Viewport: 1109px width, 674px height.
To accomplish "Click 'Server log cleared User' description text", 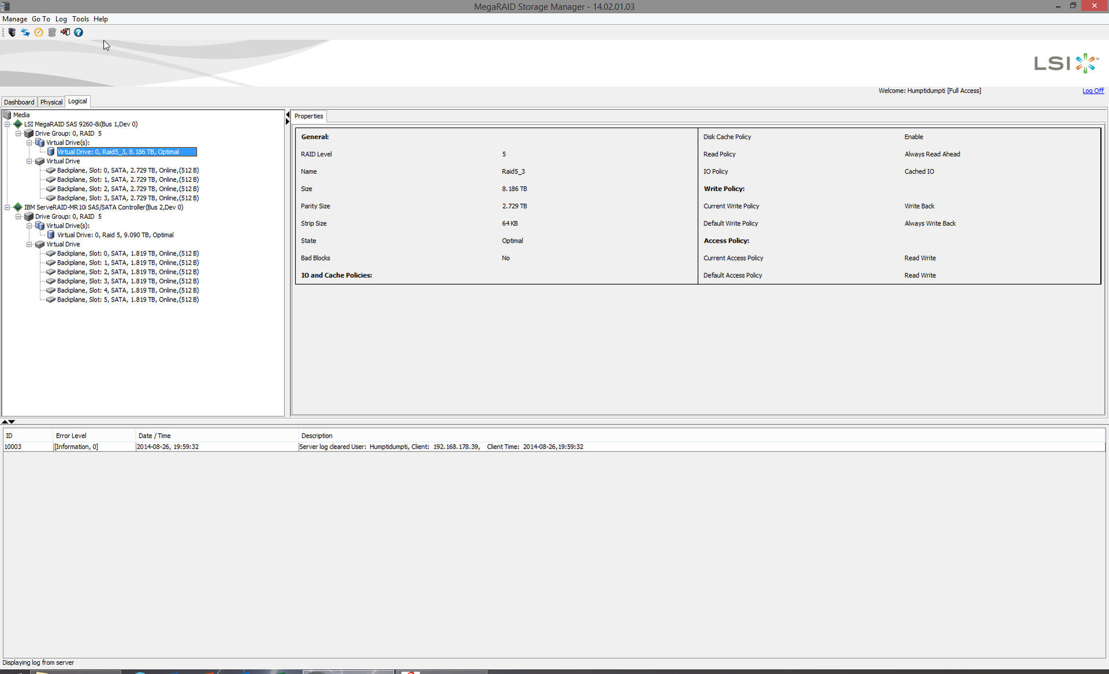I will click(333, 447).
